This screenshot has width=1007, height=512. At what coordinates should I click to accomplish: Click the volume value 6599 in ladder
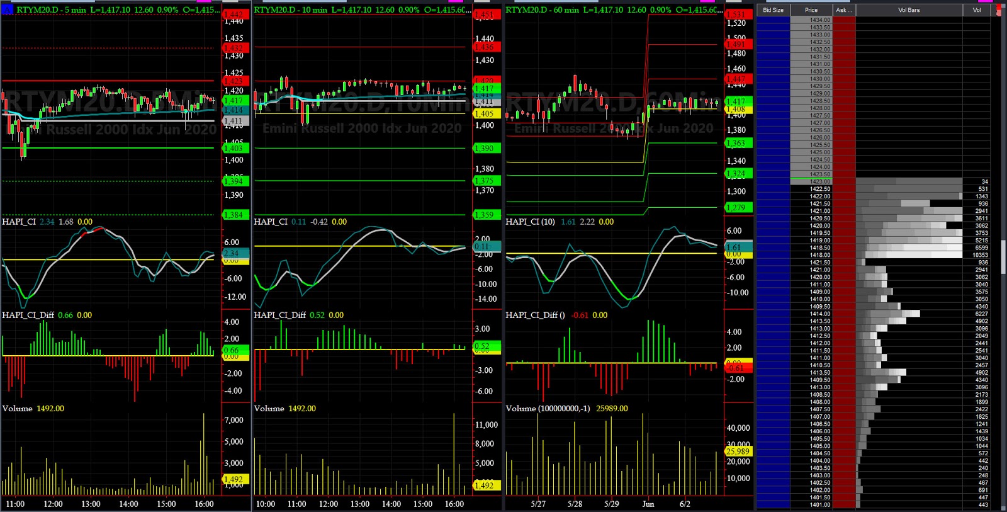click(982, 247)
